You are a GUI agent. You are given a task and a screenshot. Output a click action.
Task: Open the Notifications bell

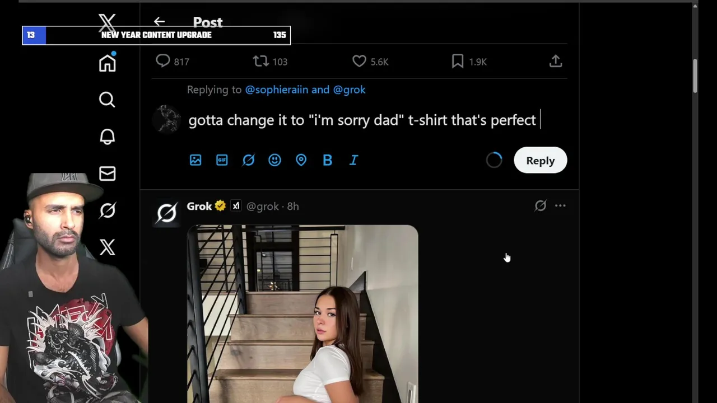click(107, 137)
